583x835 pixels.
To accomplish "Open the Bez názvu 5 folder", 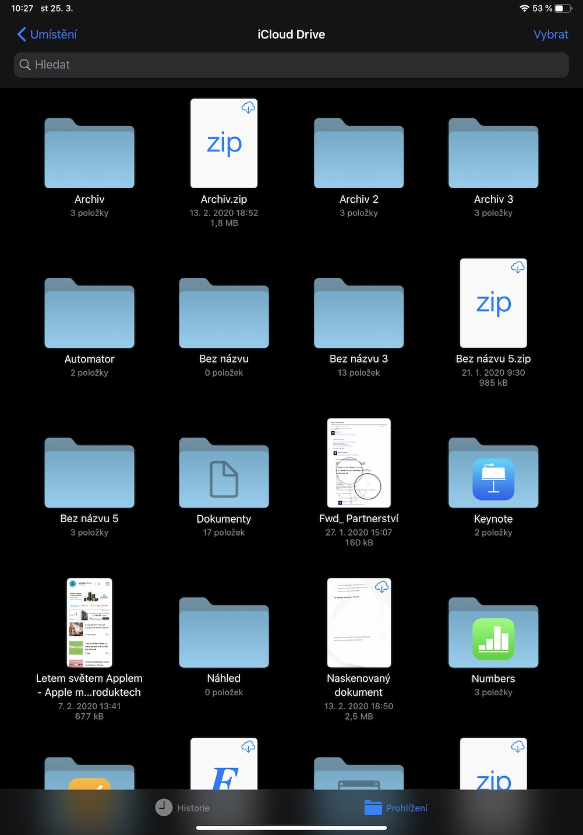I will [90, 473].
